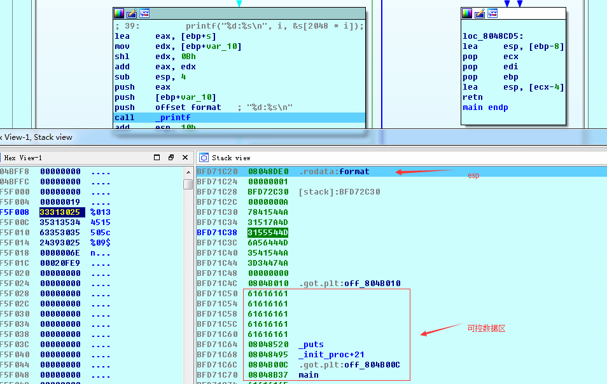Close the Hex View-1 panel

click(x=185, y=158)
